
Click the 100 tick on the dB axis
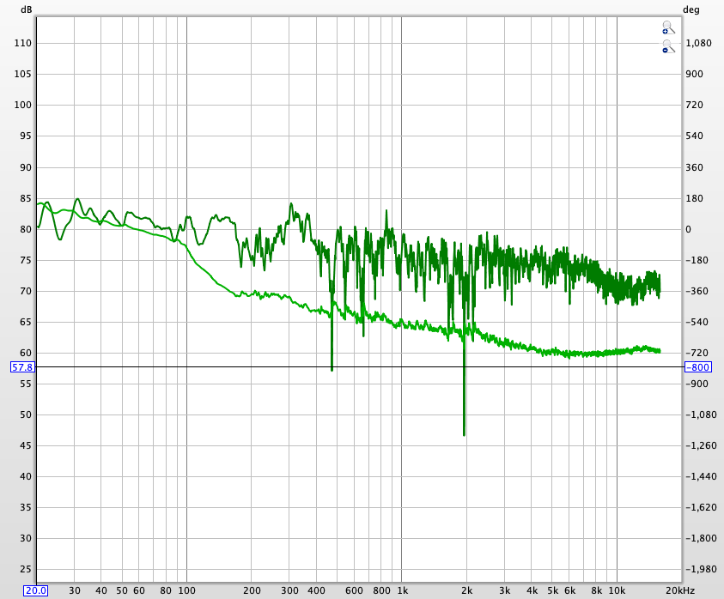coord(22,105)
